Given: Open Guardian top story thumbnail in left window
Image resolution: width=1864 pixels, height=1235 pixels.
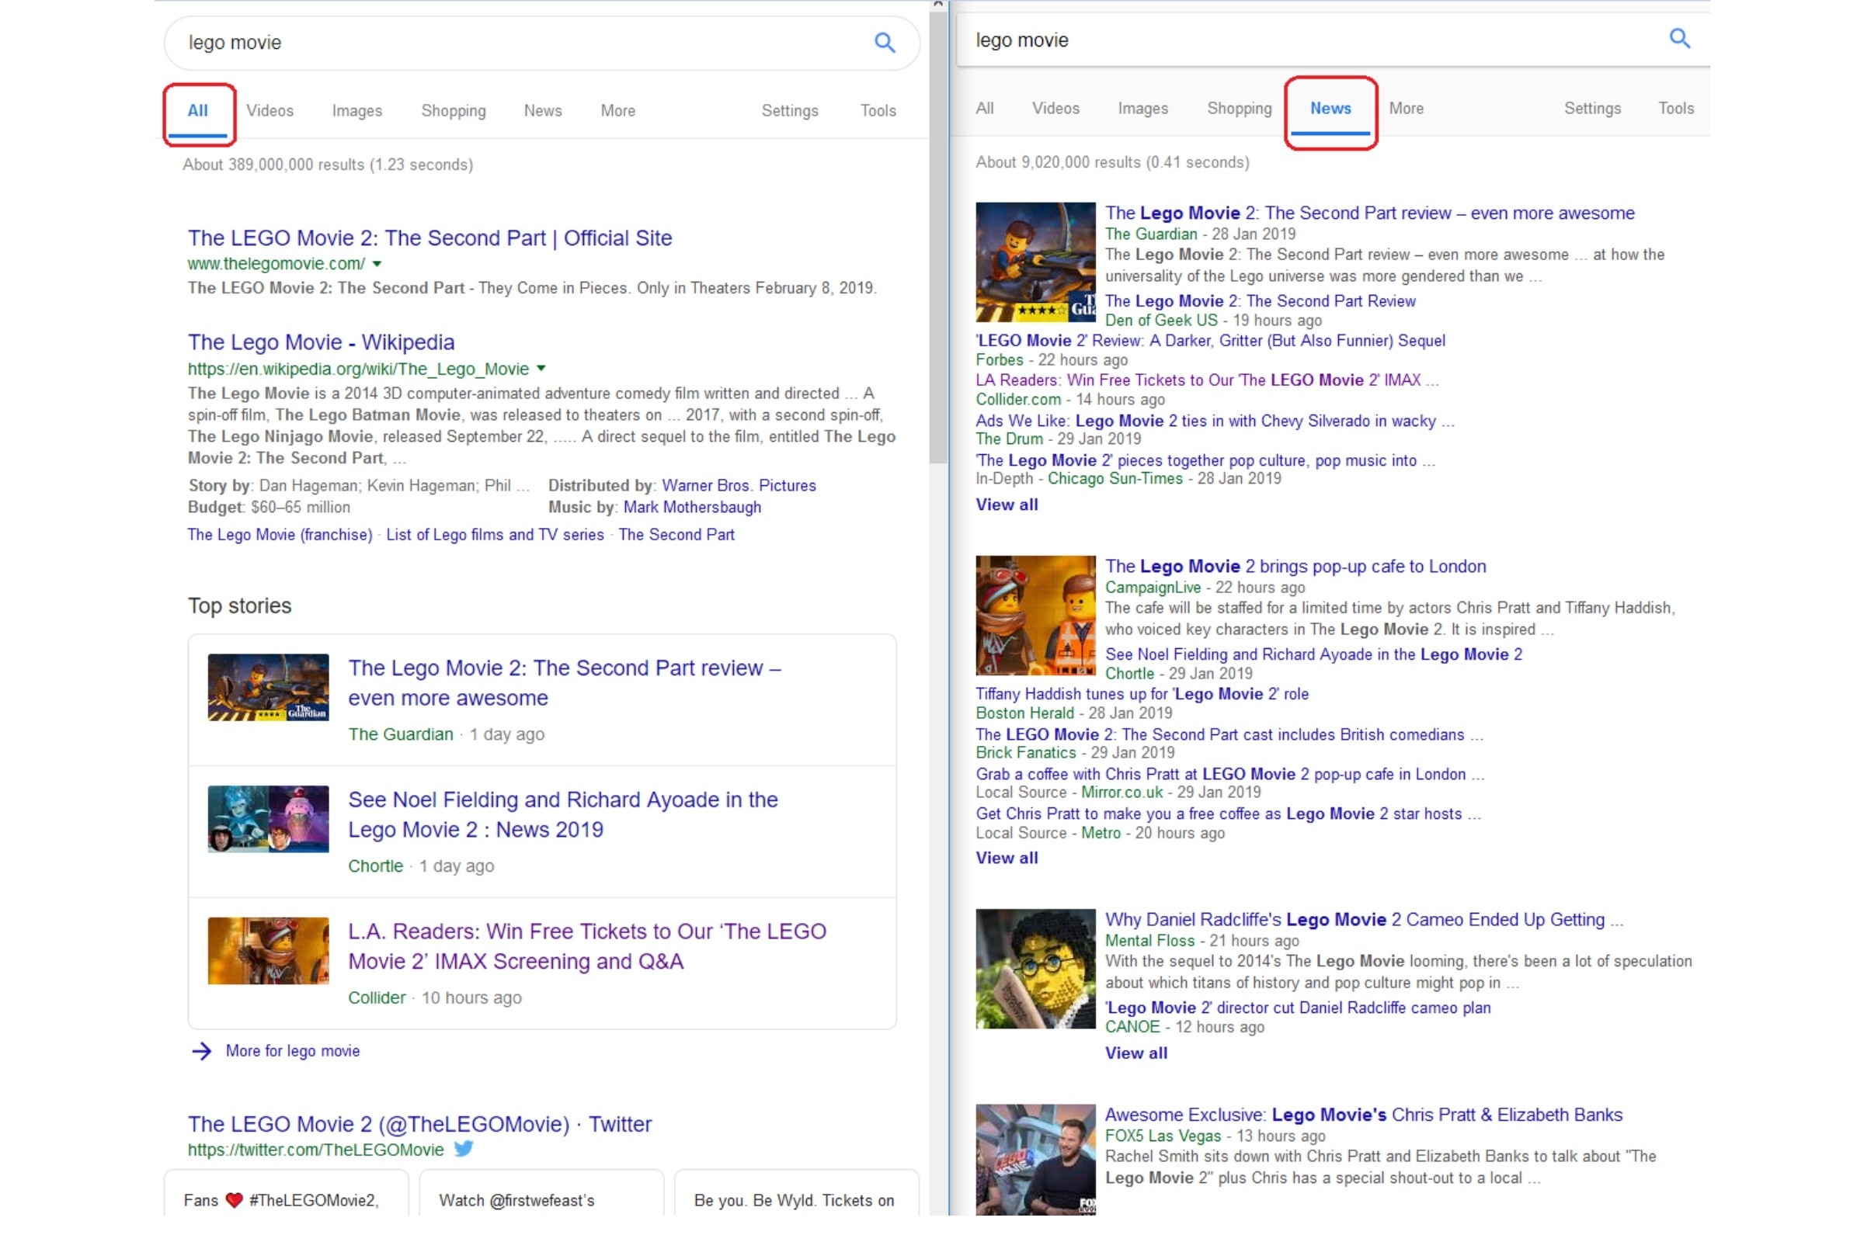Looking at the screenshot, I should [x=268, y=687].
